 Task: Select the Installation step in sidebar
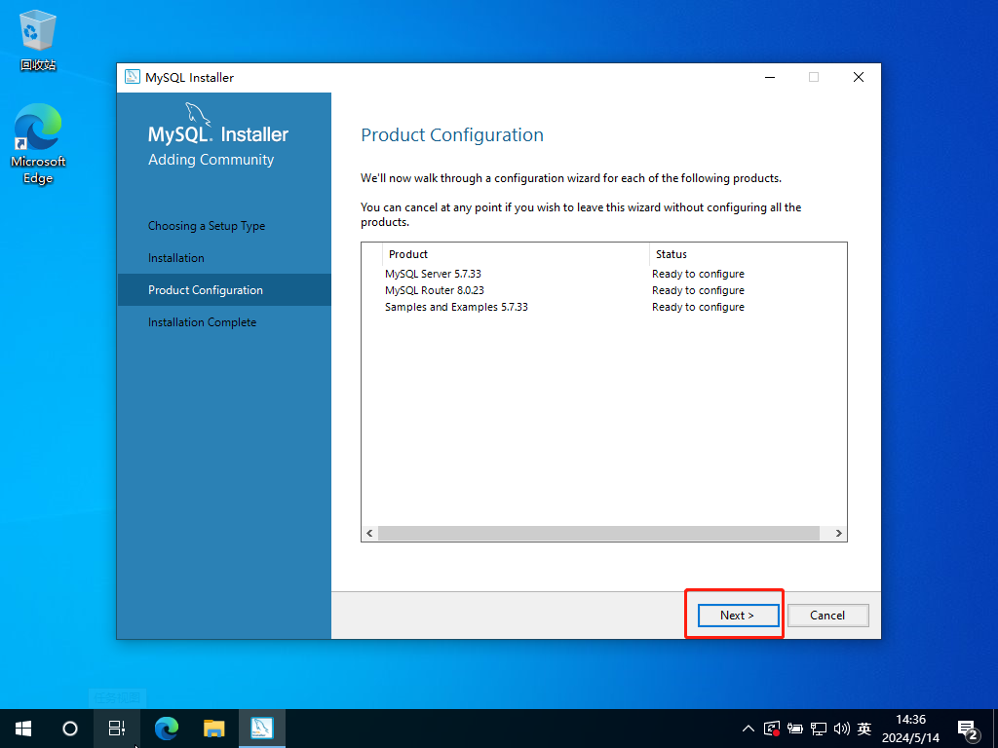click(176, 258)
